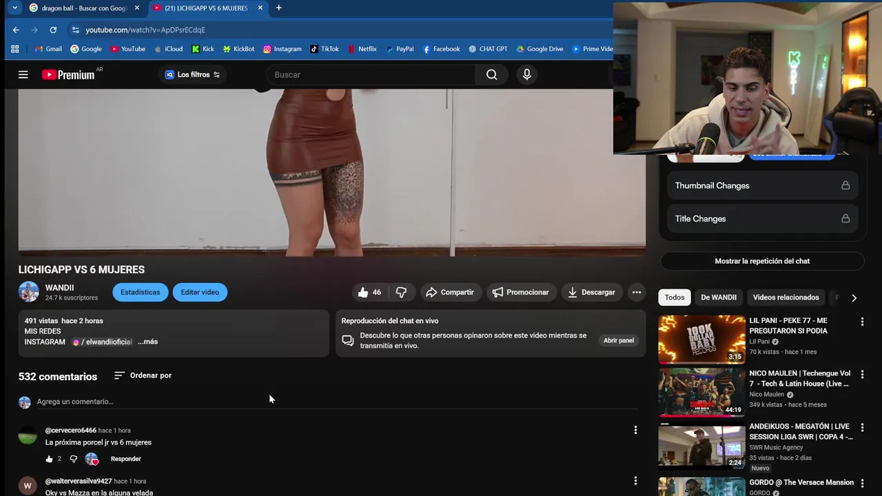Open NICO MAULEN Techengue thumbnail
Viewport: 882px width, 496px height.
(701, 392)
